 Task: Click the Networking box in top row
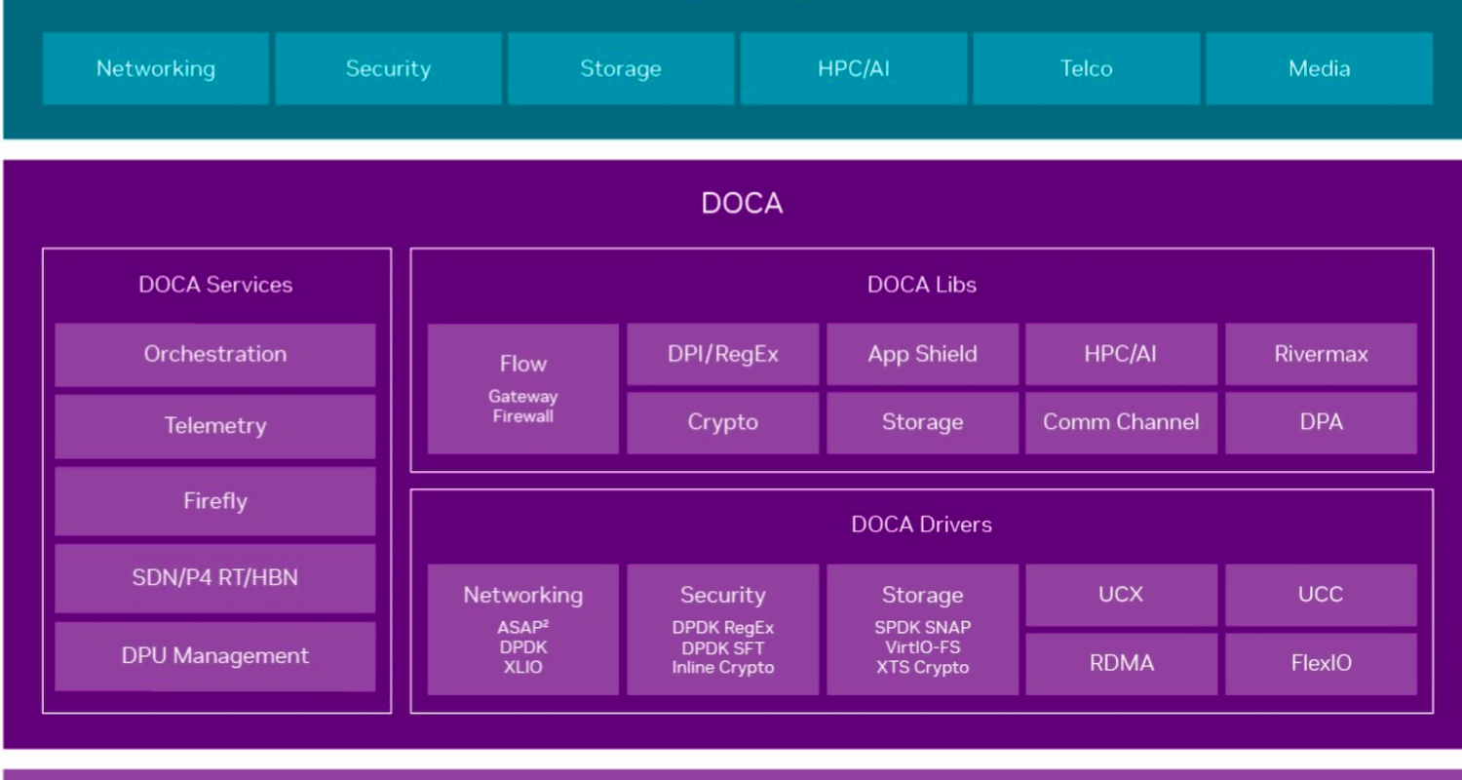coord(156,68)
